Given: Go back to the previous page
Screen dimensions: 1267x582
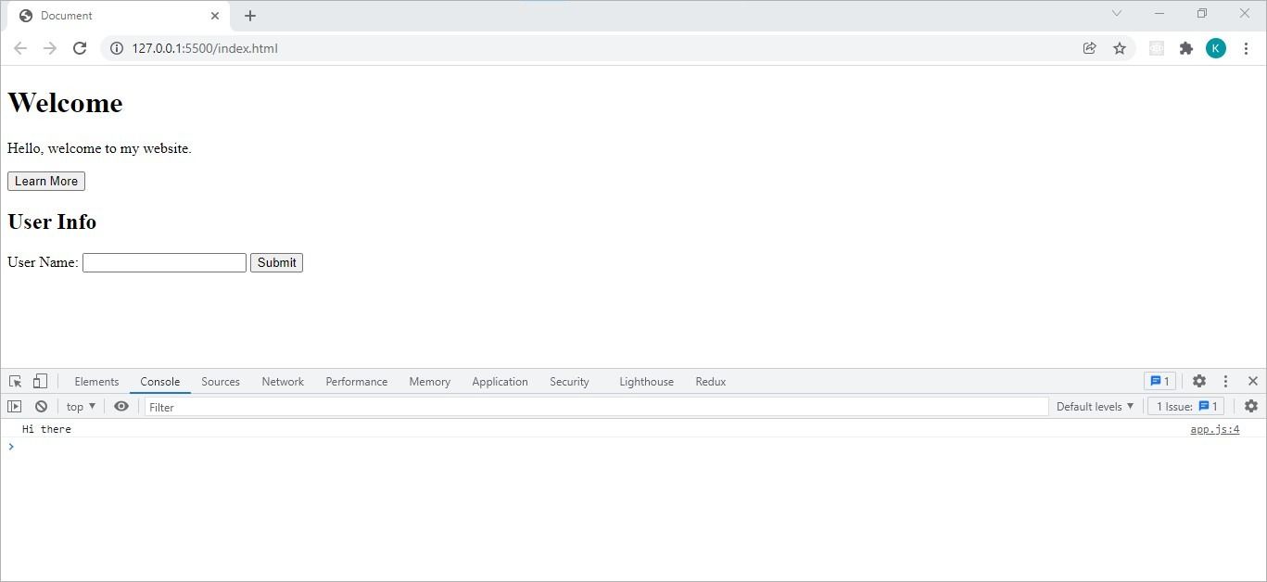Looking at the screenshot, I should click(19, 48).
